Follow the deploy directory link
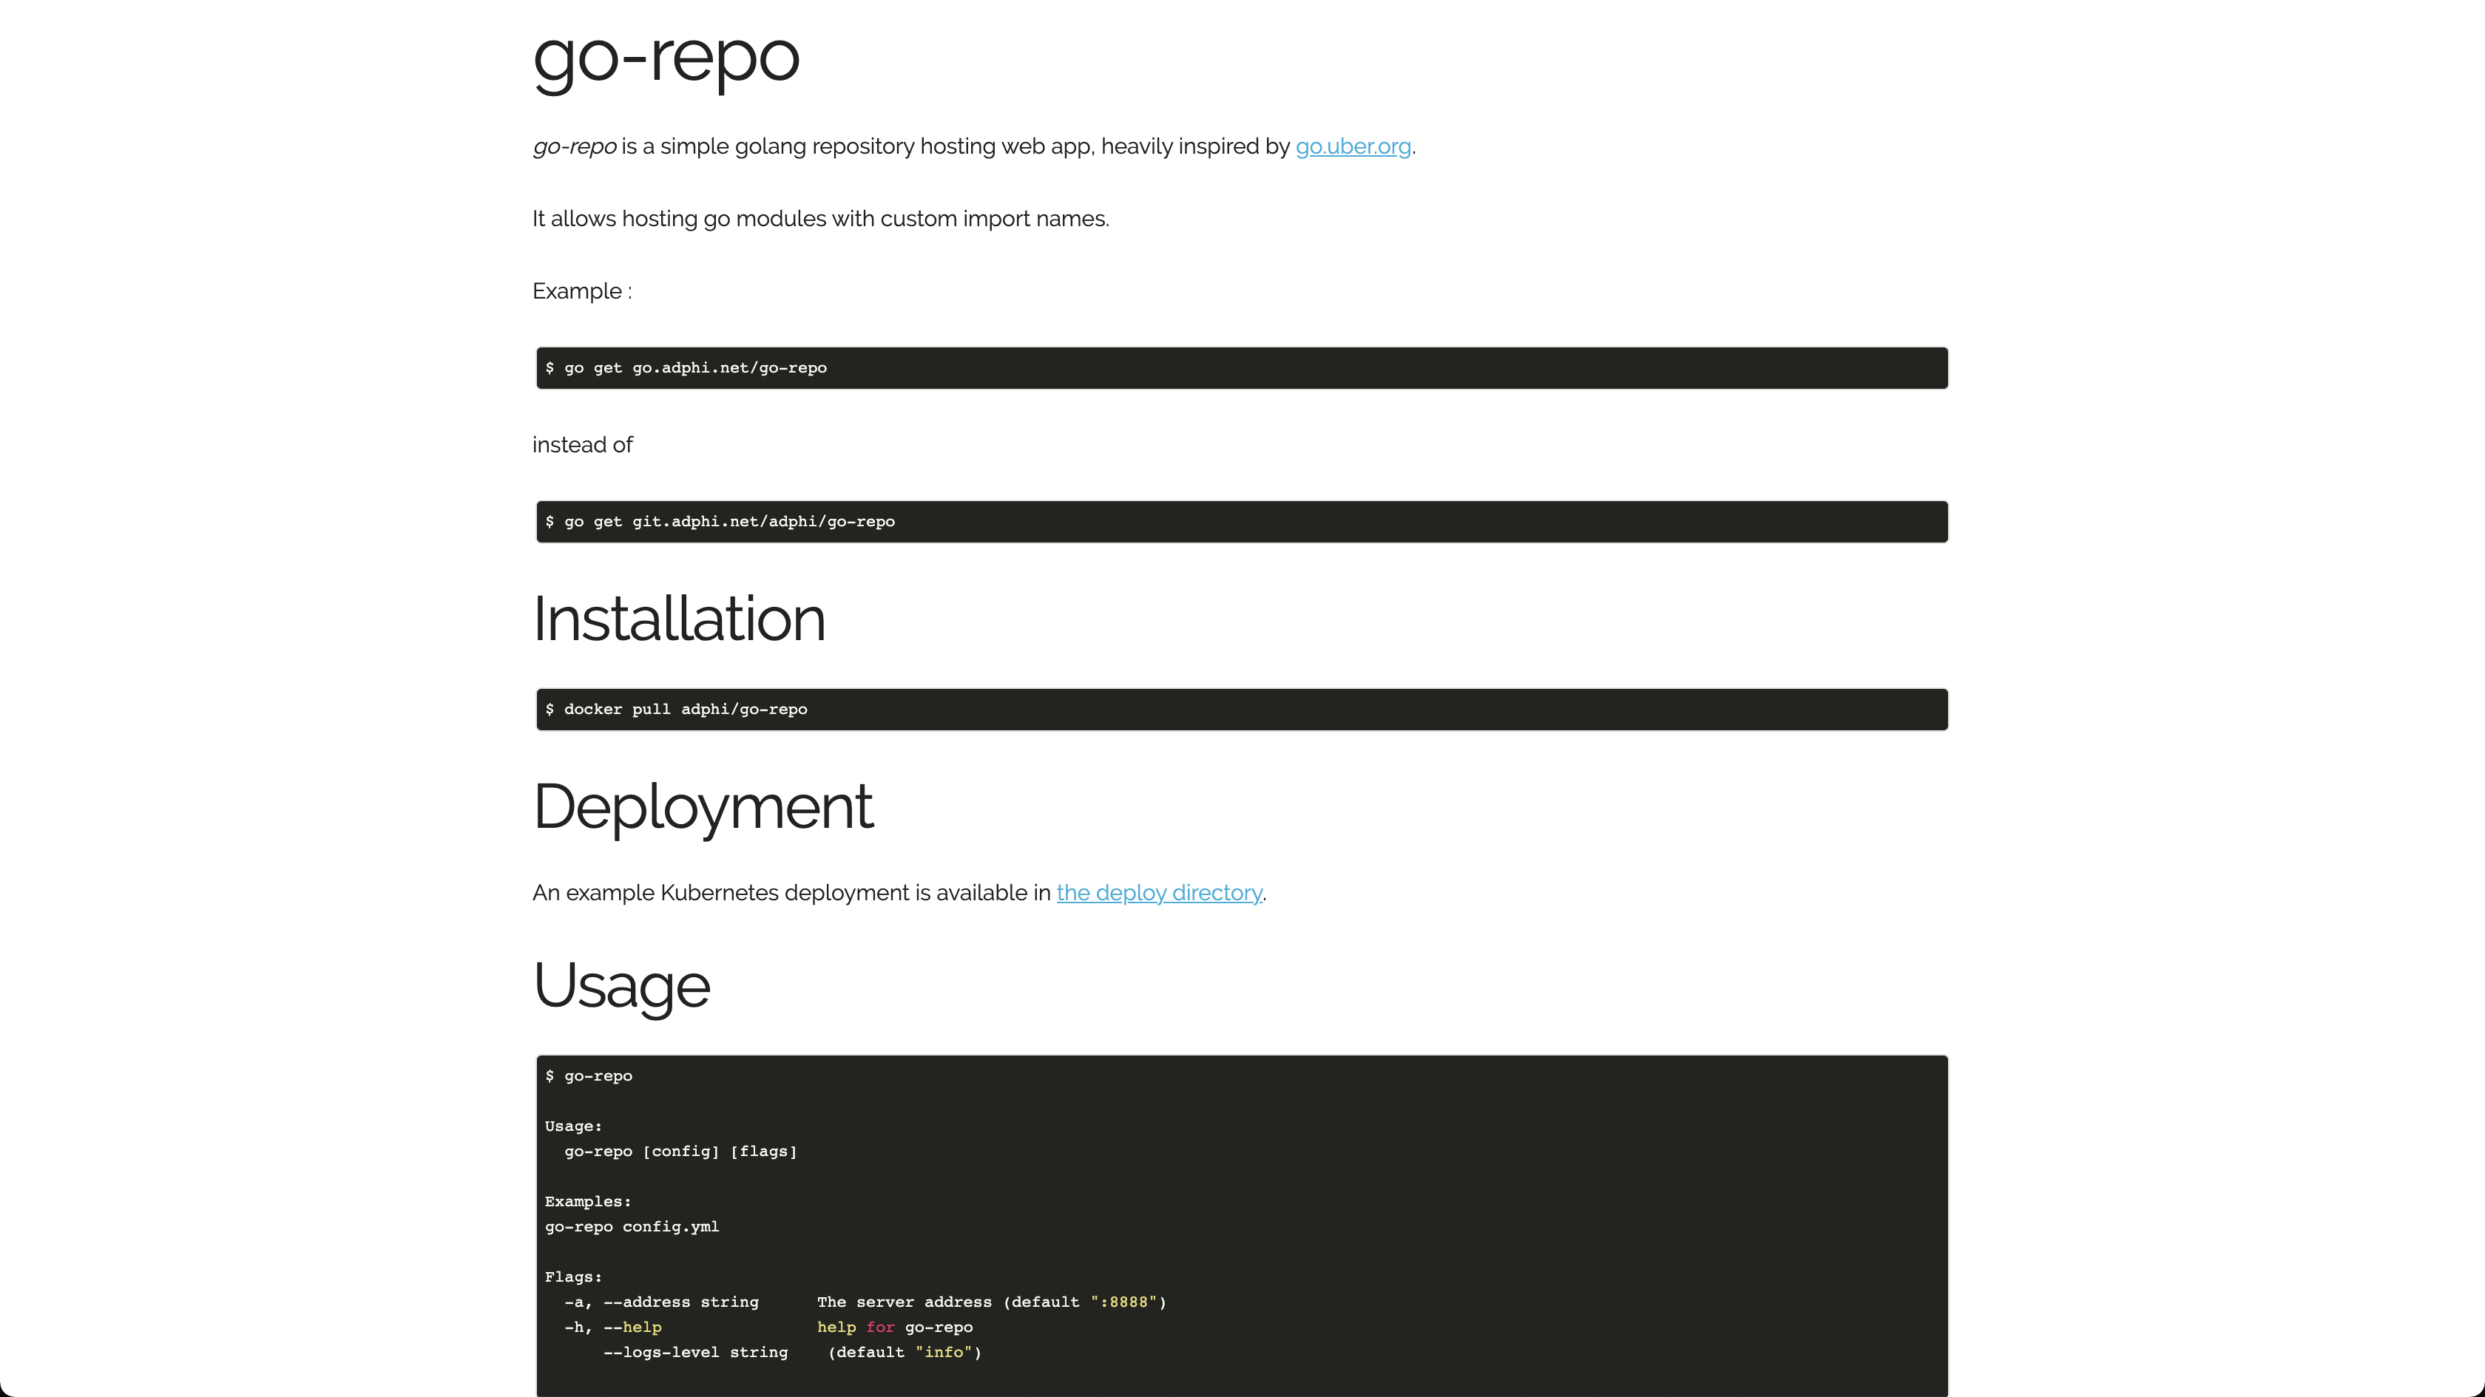Image resolution: width=2485 pixels, height=1397 pixels. [x=1159, y=893]
